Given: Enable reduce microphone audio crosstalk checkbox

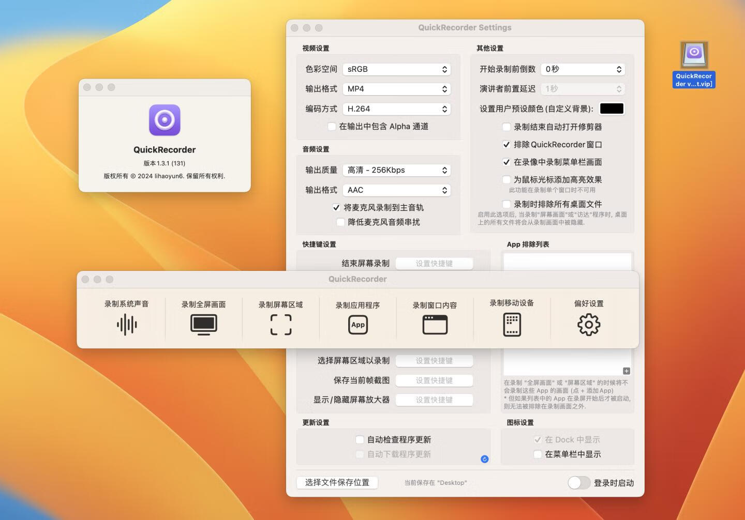Looking at the screenshot, I should (x=340, y=222).
